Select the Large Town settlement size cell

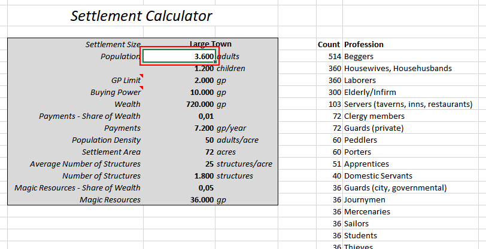[x=211, y=44]
